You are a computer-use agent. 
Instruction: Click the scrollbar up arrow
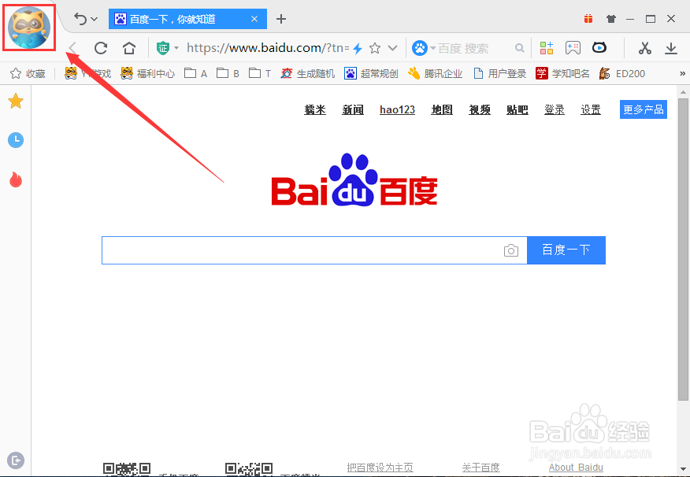point(683,92)
